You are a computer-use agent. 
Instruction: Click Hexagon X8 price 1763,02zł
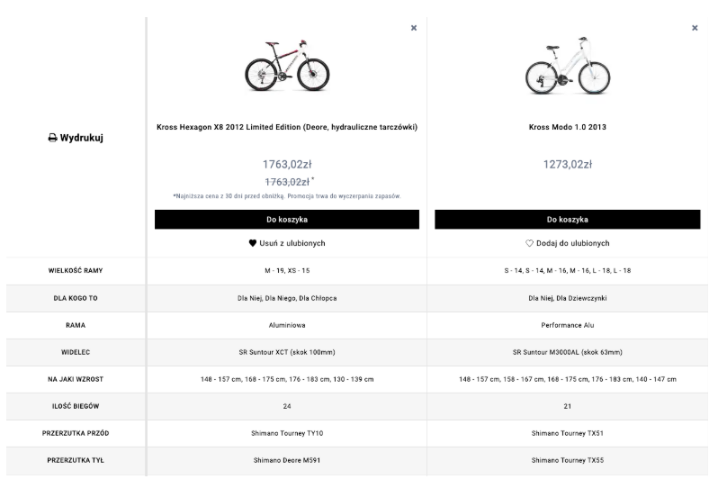[287, 165]
